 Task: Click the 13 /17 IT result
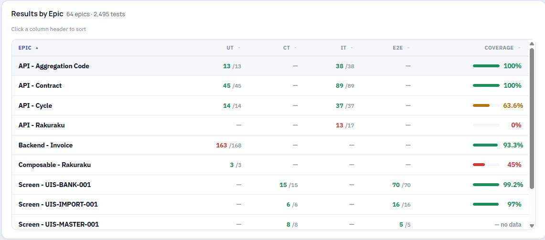point(345,125)
